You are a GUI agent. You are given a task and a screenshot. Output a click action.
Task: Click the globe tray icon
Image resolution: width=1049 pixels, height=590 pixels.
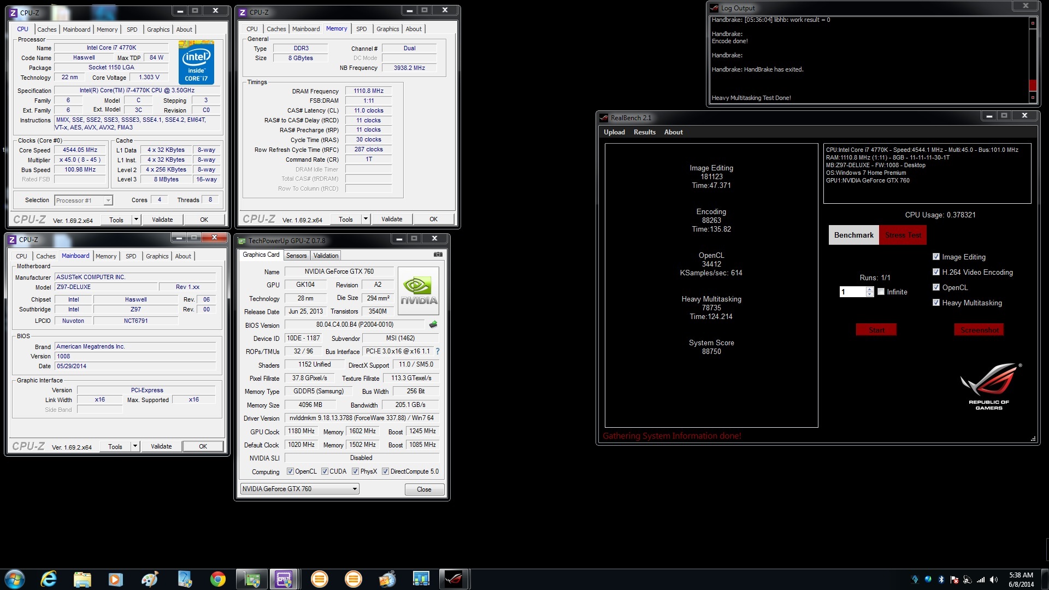click(x=928, y=580)
